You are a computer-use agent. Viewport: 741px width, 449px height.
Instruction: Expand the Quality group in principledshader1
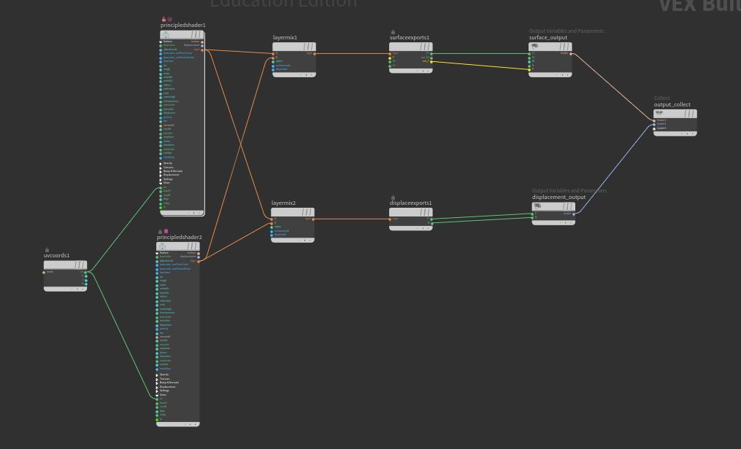tap(161, 163)
